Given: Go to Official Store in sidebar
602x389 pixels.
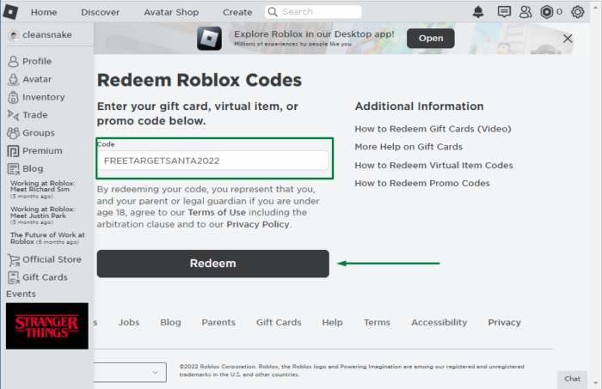Looking at the screenshot, I should click(52, 259).
